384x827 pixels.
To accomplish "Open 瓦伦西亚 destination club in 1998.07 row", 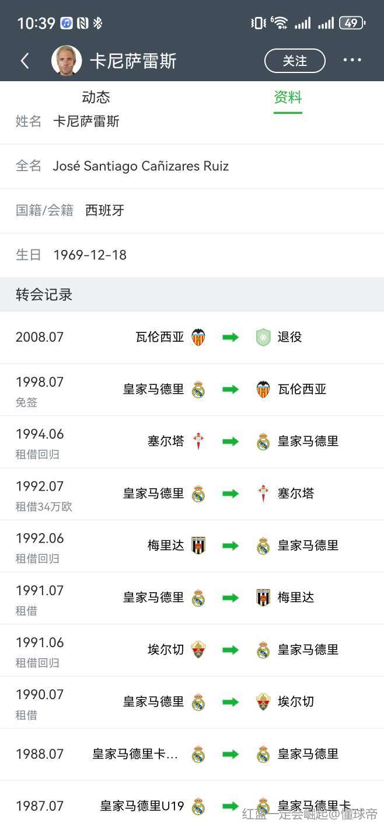I will 302,390.
